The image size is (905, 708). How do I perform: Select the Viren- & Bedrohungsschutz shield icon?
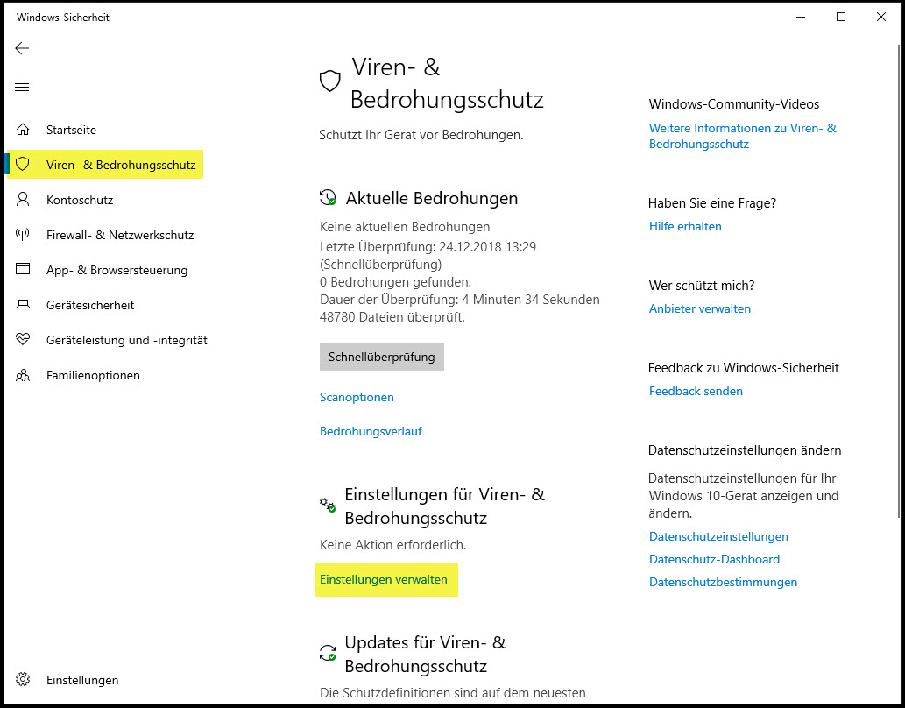click(23, 164)
